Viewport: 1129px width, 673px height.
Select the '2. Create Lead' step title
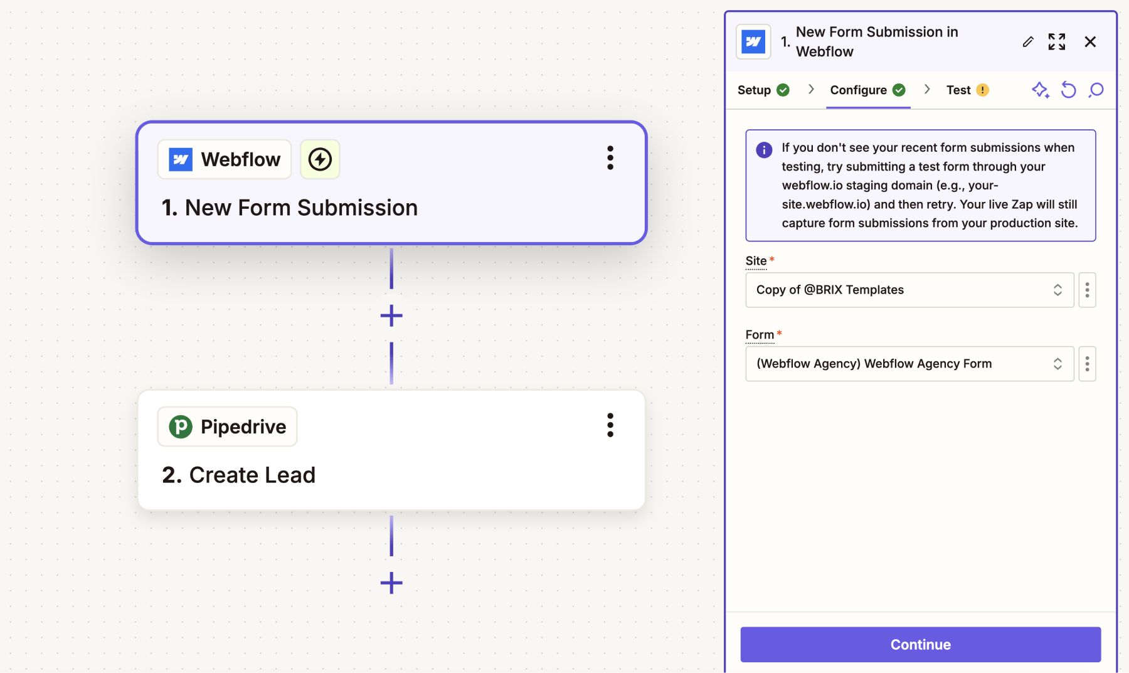(238, 475)
